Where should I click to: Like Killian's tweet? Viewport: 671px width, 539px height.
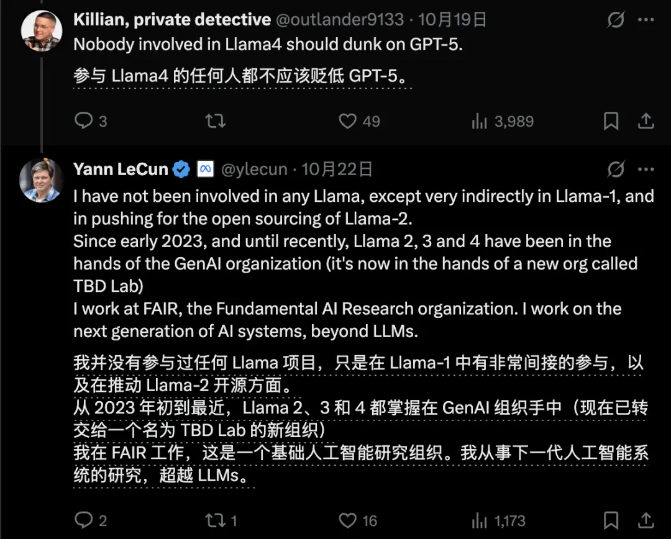[x=348, y=121]
